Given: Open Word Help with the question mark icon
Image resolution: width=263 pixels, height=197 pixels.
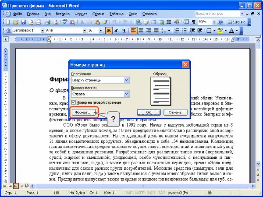Looking at the screenshot, I should (x=220, y=22).
